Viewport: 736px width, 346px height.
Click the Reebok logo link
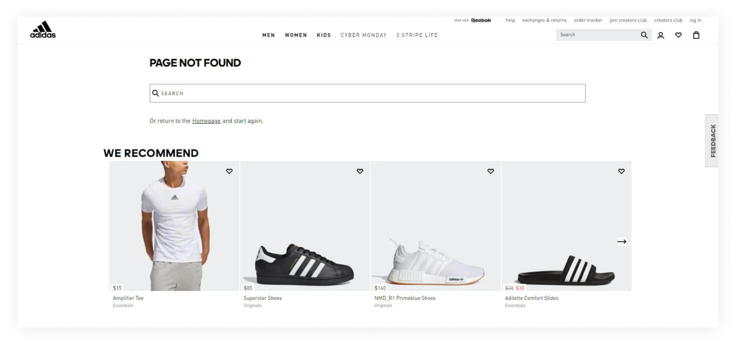click(481, 21)
